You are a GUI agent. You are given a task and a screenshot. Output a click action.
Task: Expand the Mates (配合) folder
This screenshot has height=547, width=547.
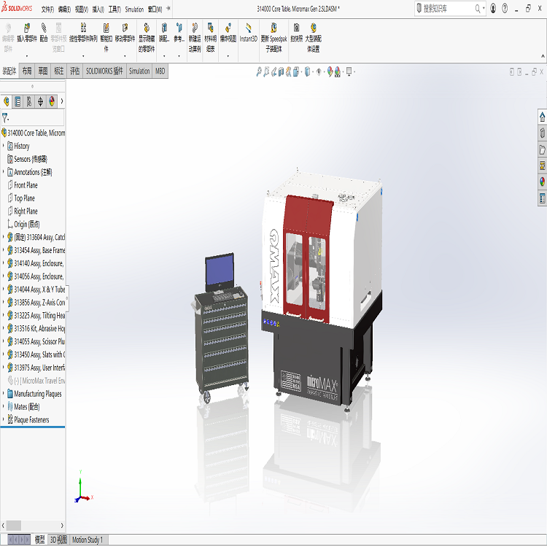tap(3, 406)
